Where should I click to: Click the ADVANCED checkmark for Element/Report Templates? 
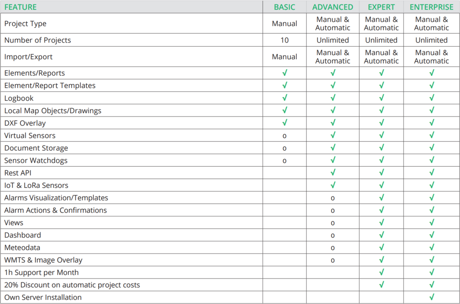[x=333, y=85]
